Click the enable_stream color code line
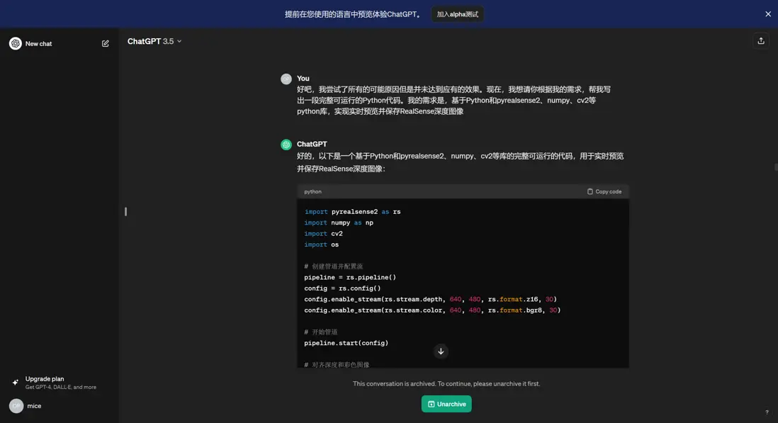Viewport: 778px width, 423px height. (432, 310)
